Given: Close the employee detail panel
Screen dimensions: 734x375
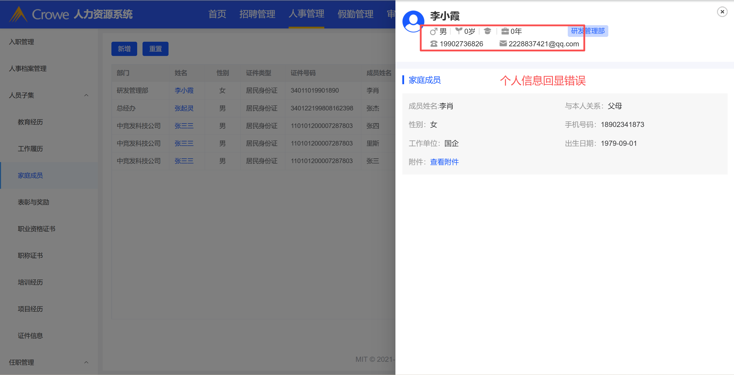Looking at the screenshot, I should 722,12.
